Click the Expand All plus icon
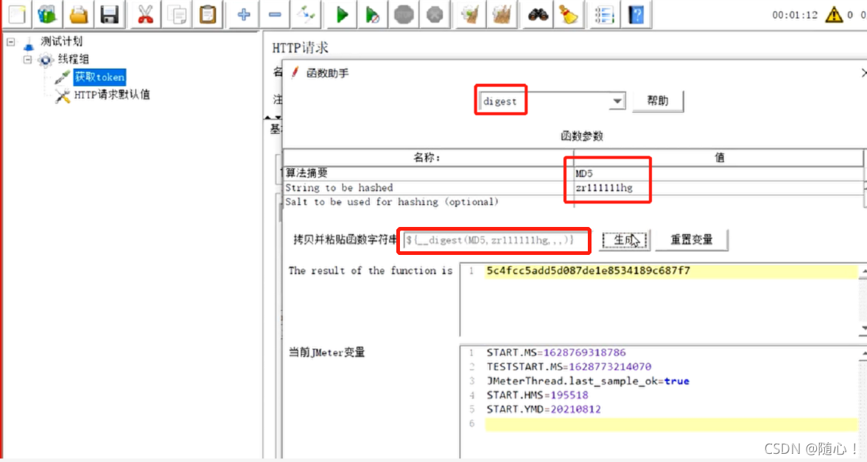 tap(243, 14)
